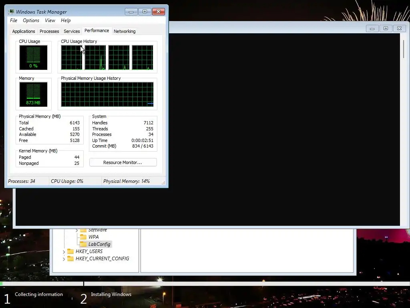
Task: Close the Windows Task Manager window
Action: (x=159, y=12)
